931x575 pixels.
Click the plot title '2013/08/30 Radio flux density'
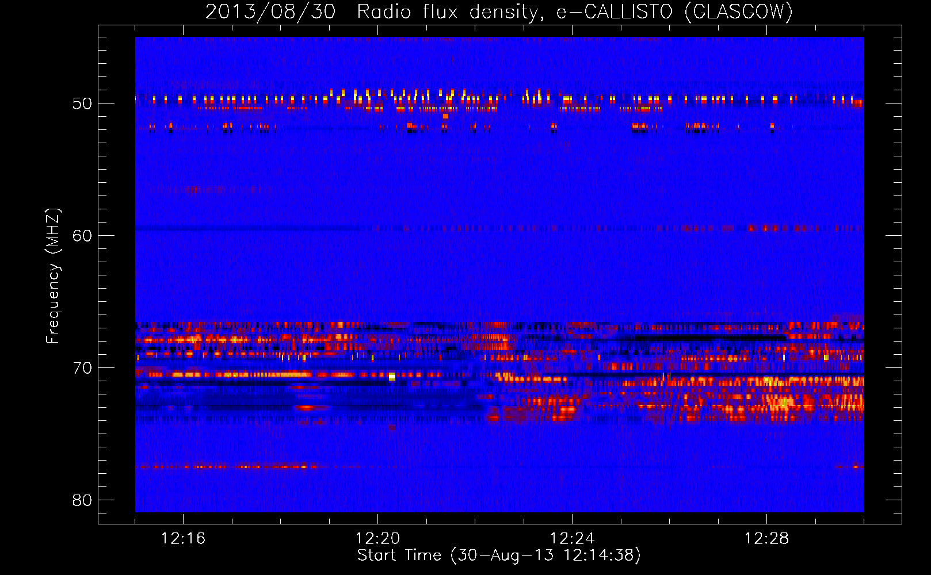499,11
